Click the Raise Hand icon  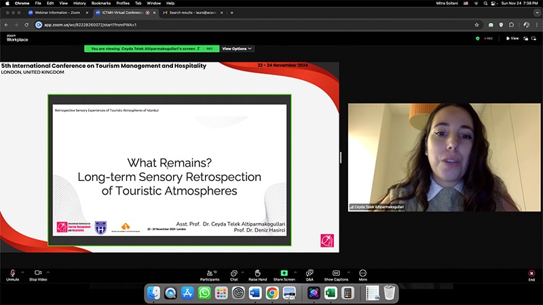pyautogui.click(x=257, y=273)
